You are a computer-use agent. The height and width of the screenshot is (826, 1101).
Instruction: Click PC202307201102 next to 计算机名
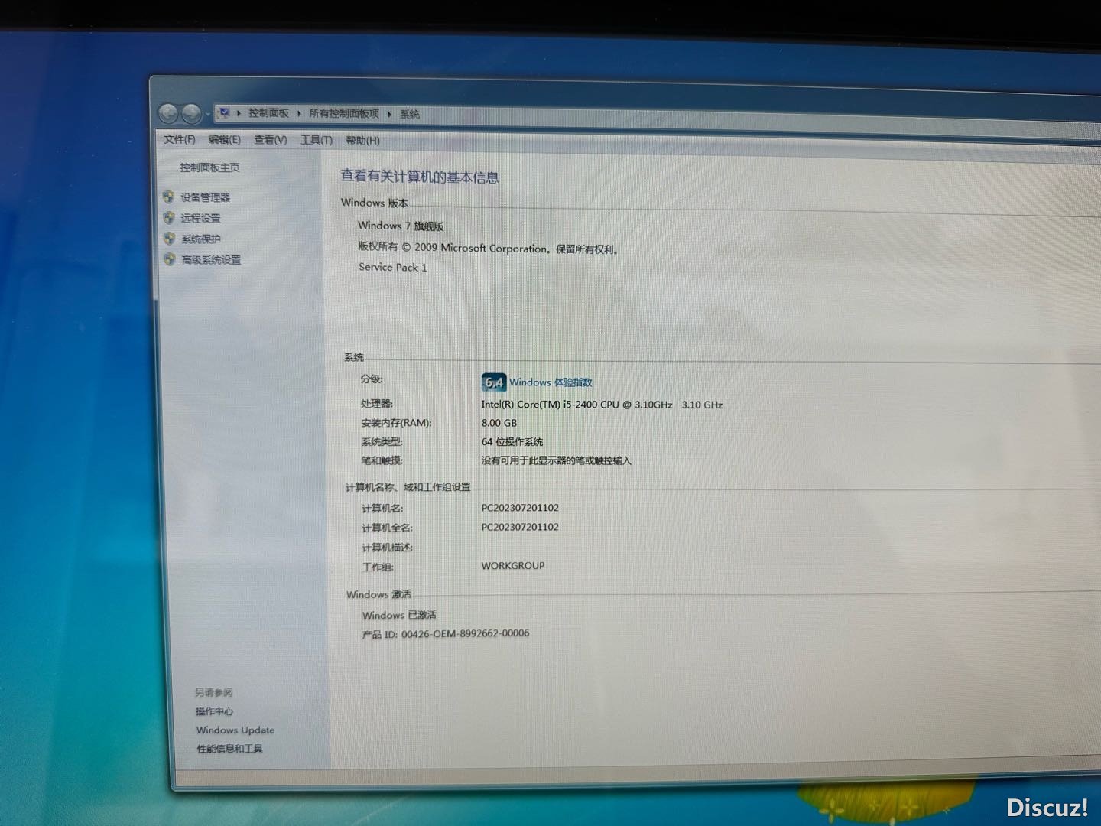(x=520, y=508)
